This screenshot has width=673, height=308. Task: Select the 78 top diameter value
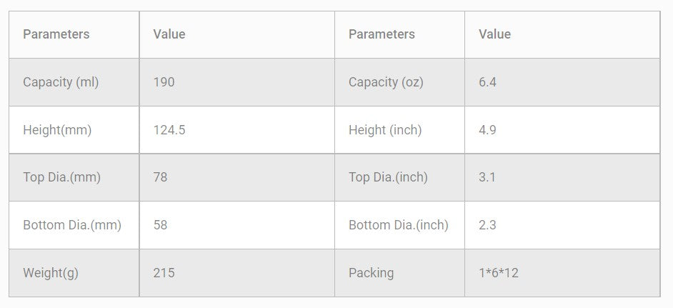tap(161, 177)
